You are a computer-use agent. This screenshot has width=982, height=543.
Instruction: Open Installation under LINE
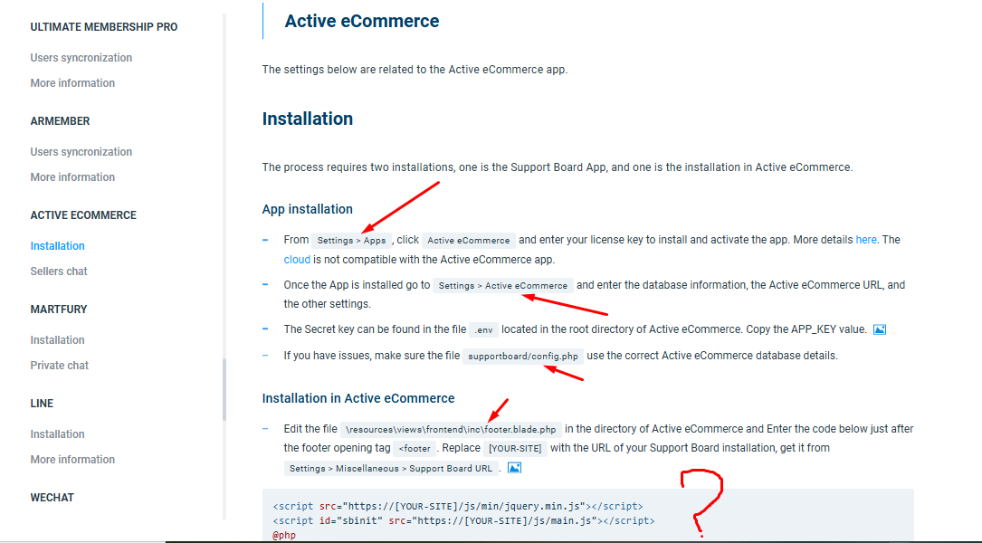click(x=58, y=434)
